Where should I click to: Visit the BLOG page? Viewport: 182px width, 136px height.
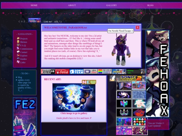point(150,5)
